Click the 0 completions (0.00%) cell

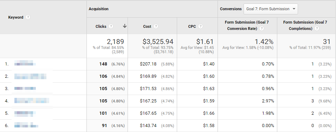pos(306,126)
